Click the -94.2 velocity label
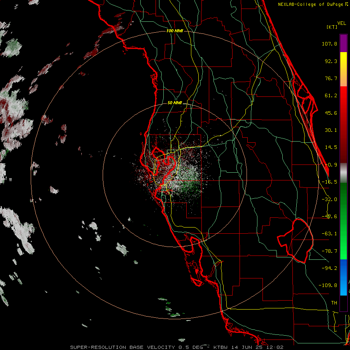Image resolution: width=350 pixels, height=350 pixels. pos(329,268)
